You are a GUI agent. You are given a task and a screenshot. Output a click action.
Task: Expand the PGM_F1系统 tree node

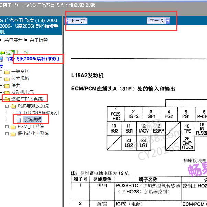click(7, 127)
